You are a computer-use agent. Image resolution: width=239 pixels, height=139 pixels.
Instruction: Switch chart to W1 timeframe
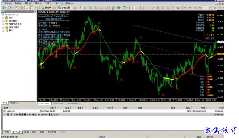tap(220, 8)
